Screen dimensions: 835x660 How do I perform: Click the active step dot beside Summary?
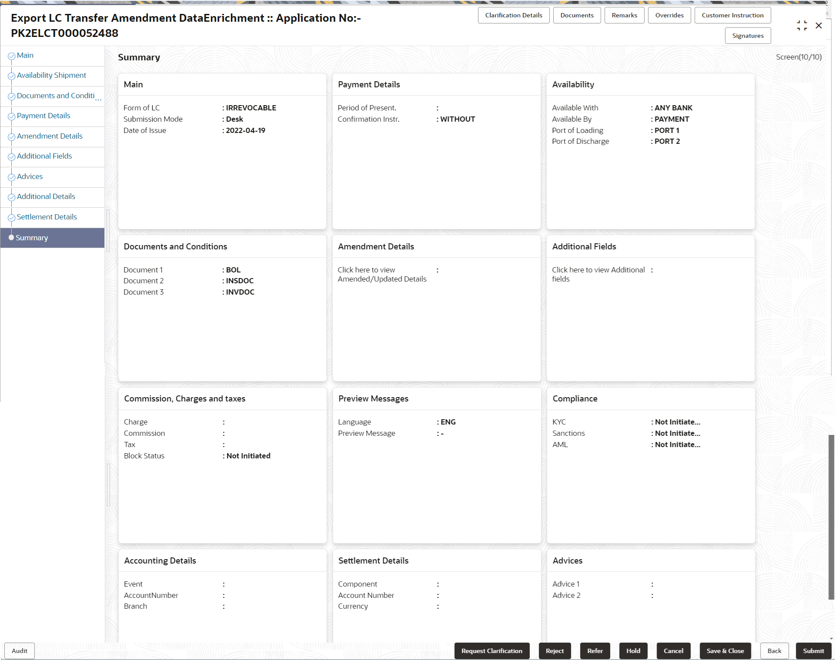(x=11, y=238)
